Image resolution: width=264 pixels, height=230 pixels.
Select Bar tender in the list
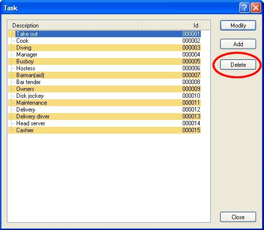coord(104,82)
